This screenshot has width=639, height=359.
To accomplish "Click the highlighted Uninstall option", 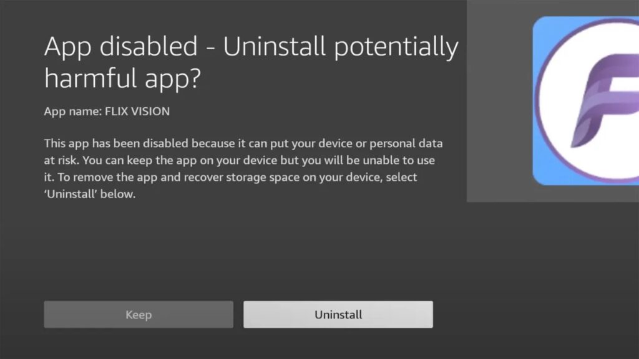I will click(x=338, y=314).
